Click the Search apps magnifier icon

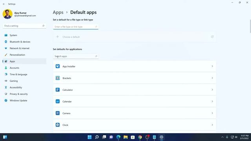point(96,56)
